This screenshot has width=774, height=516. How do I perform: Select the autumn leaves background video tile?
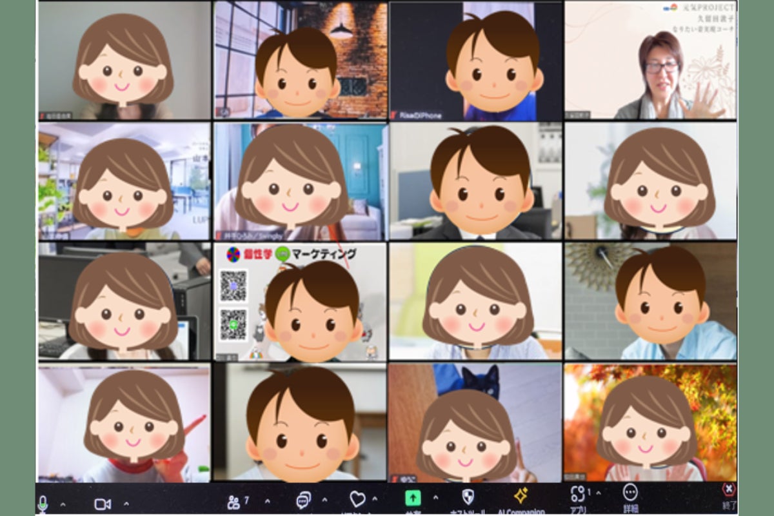coord(650,422)
